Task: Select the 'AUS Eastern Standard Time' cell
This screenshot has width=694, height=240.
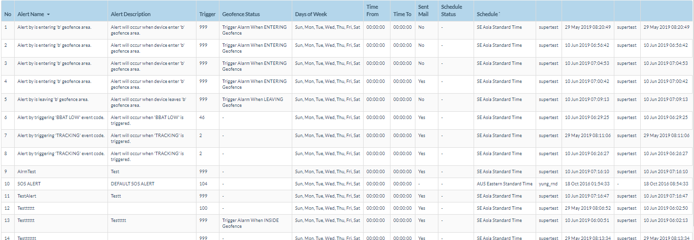Action: 504,184
